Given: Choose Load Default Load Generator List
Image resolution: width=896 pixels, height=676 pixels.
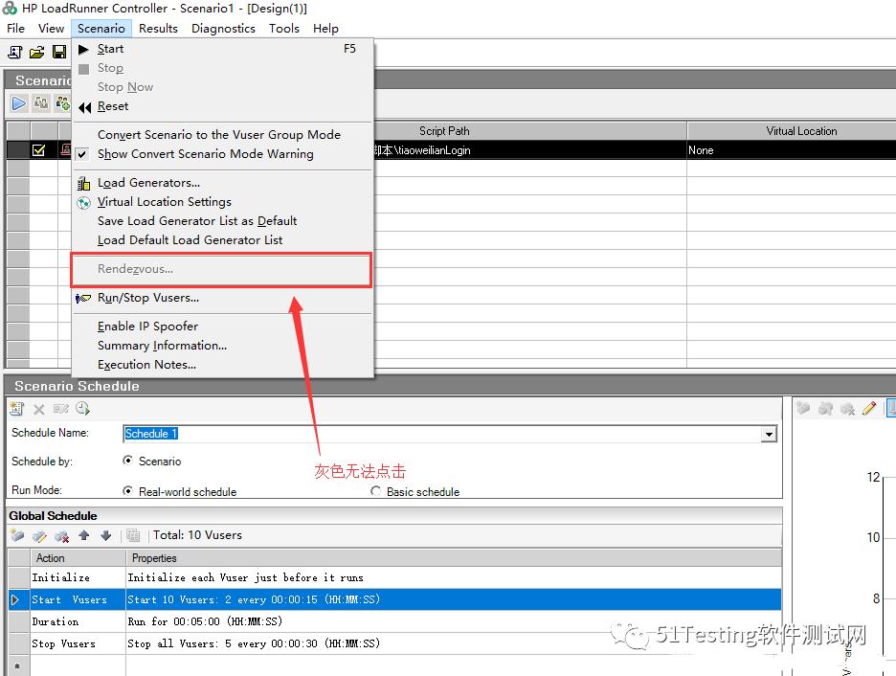Looking at the screenshot, I should (x=223, y=240).
